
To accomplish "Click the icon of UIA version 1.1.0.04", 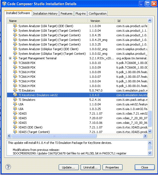I will tap(15, 104).
